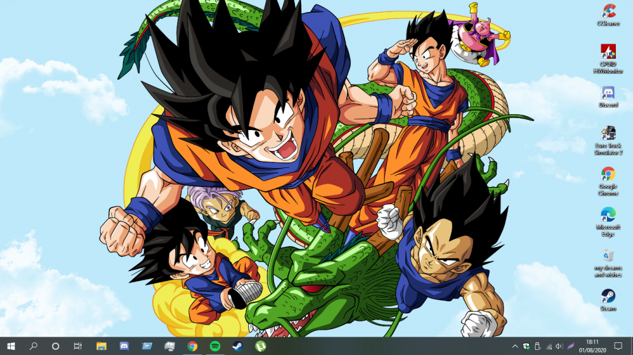Screen dimensions: 633x355
Task: Open File Explorer from the taskbar
Action: pos(101,346)
